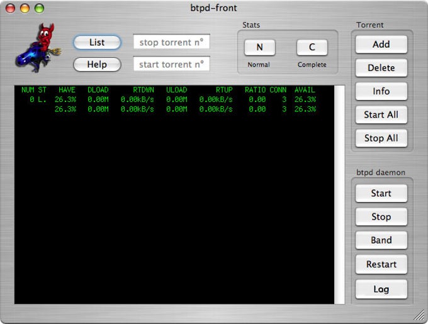Click the RTUP column header text

click(224, 90)
